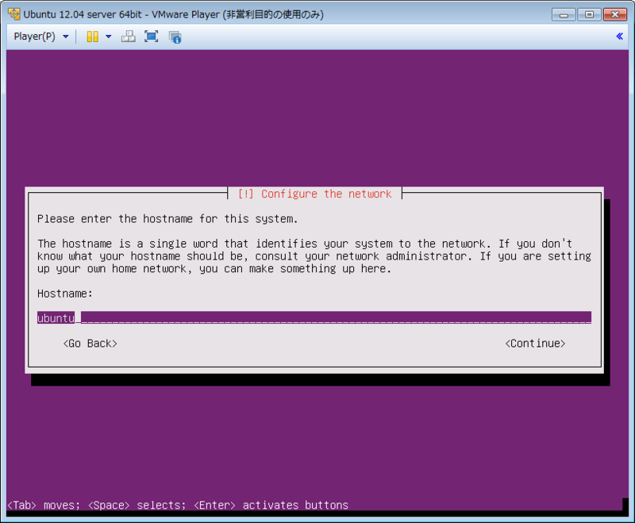The image size is (635, 523).
Task: Enter full screen mode icon
Action: (x=152, y=37)
